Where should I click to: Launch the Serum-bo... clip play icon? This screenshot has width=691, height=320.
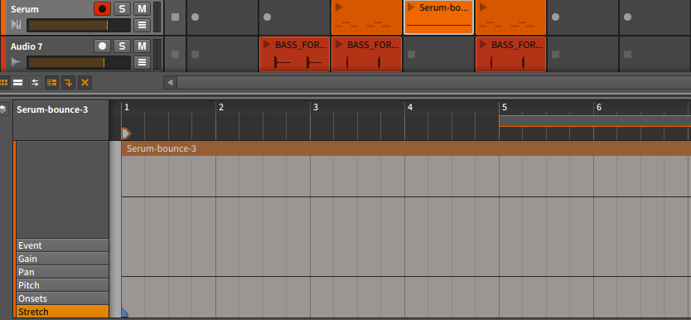pyautogui.click(x=412, y=7)
